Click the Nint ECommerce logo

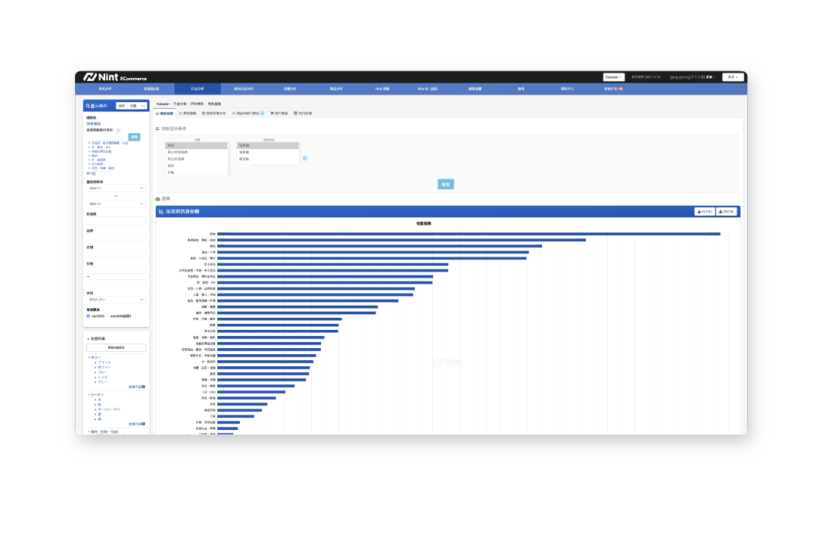coord(115,77)
